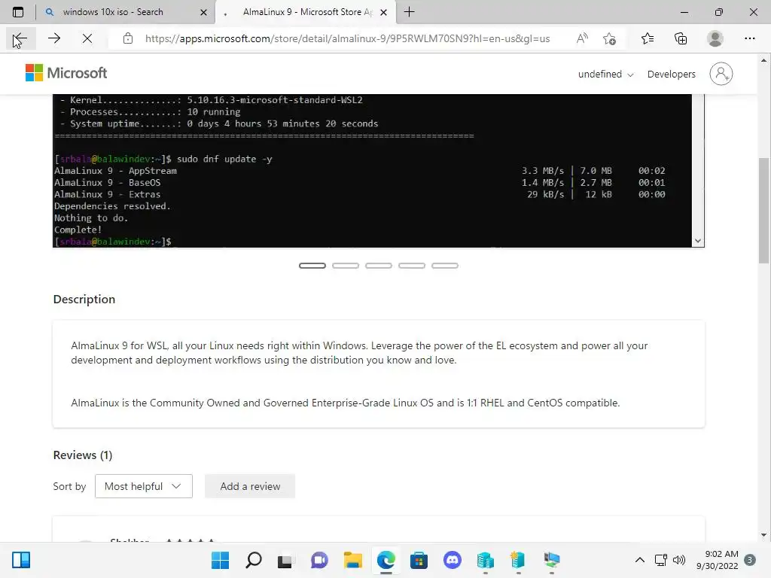Add this page to favorites
The width and height of the screenshot is (771, 578).
tap(610, 38)
